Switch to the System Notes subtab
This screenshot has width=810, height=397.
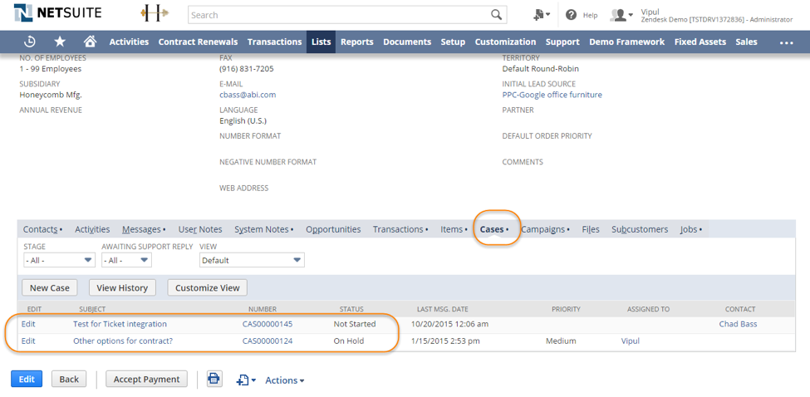point(263,229)
